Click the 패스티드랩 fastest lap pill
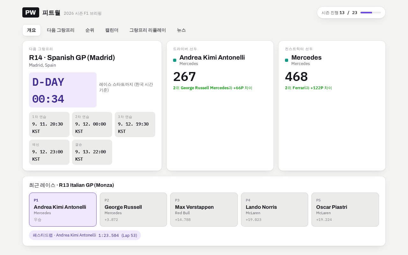 pos(85,235)
